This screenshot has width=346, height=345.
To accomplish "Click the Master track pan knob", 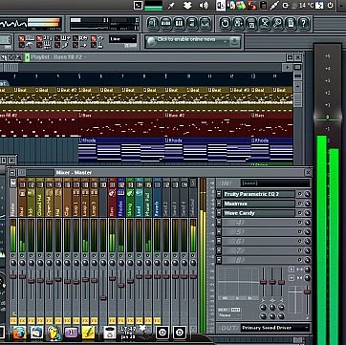I will click(13, 263).
